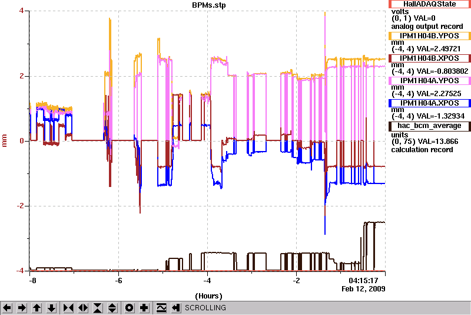Select the IPM1H04B.XPOS dark red legend entry
471x315 pixels.
[x=430, y=58]
